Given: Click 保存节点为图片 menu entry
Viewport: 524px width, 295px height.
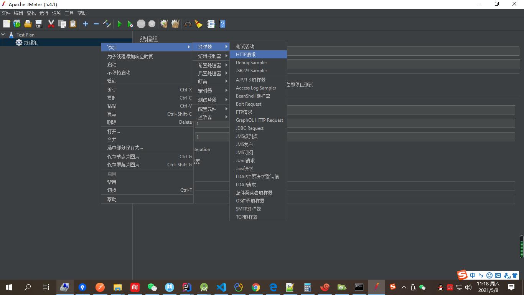Looking at the screenshot, I should click(147, 157).
